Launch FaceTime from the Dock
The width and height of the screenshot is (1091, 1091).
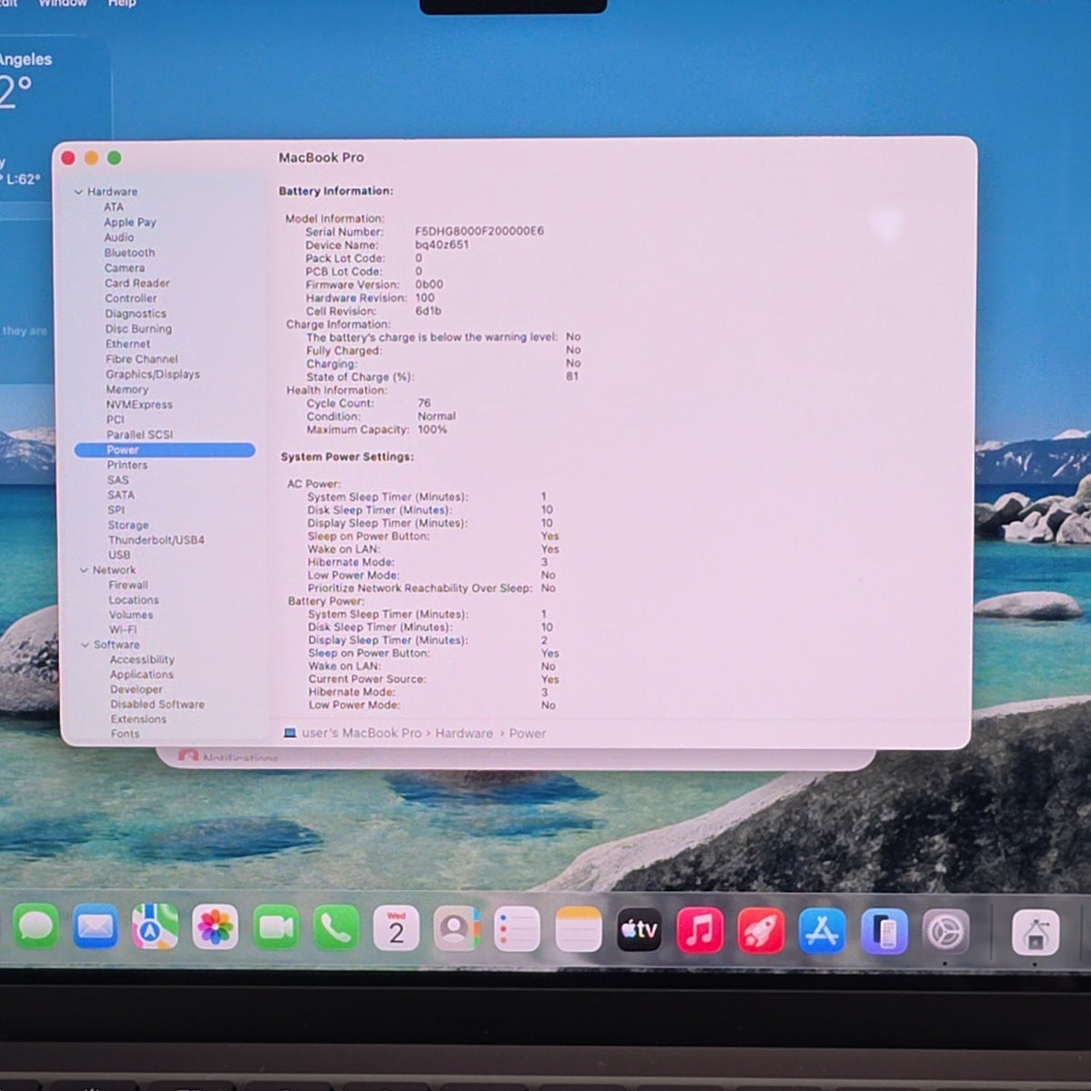point(275,928)
